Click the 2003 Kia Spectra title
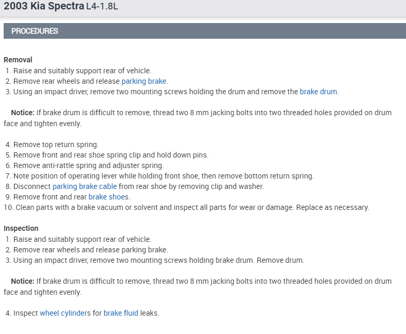This screenshot has height=334, width=406. coord(43,6)
